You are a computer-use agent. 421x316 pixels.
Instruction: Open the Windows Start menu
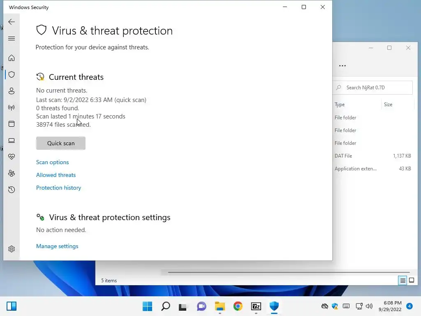tap(148, 306)
